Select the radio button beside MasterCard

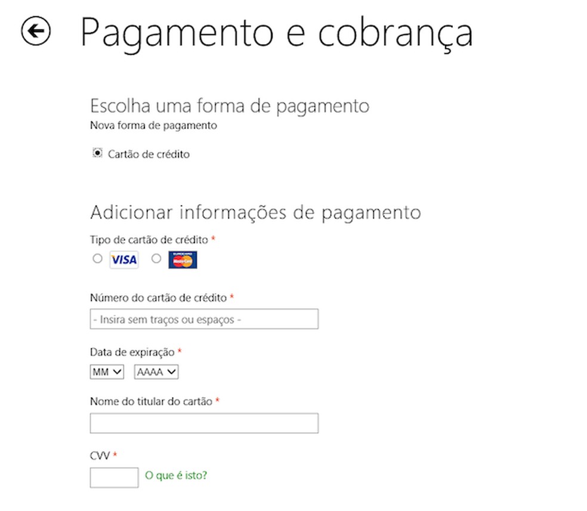pos(156,259)
